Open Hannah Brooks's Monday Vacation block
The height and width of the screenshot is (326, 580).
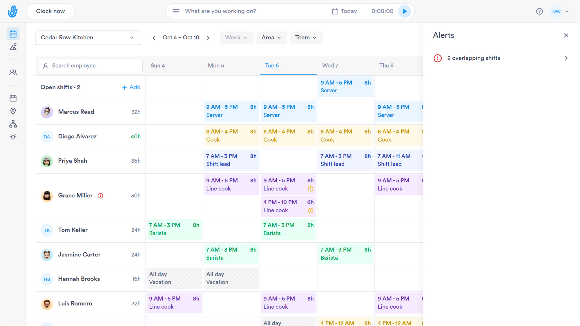tap(231, 279)
